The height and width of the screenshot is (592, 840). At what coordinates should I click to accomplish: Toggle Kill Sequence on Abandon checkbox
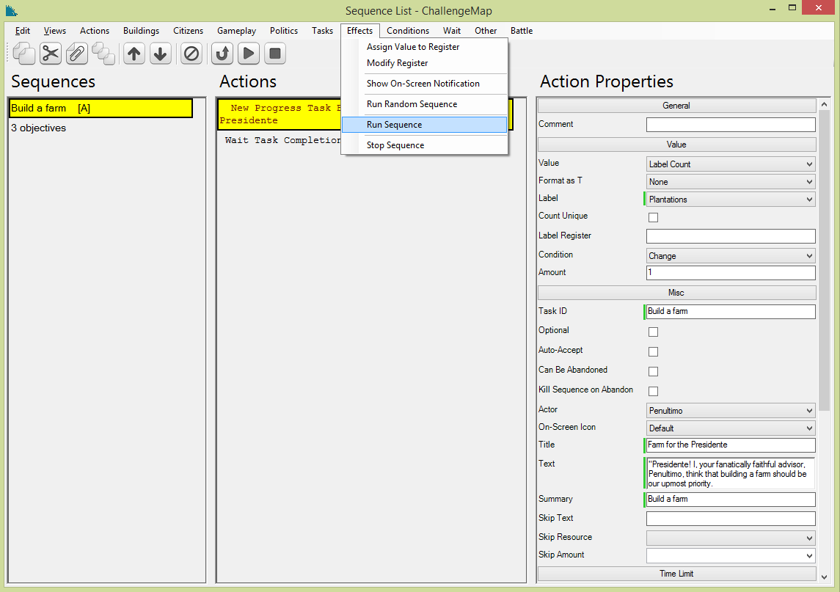[653, 392]
